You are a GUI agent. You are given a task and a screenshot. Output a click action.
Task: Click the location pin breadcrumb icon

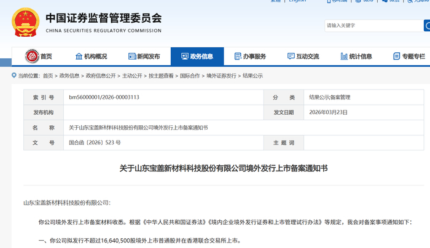[14, 76]
